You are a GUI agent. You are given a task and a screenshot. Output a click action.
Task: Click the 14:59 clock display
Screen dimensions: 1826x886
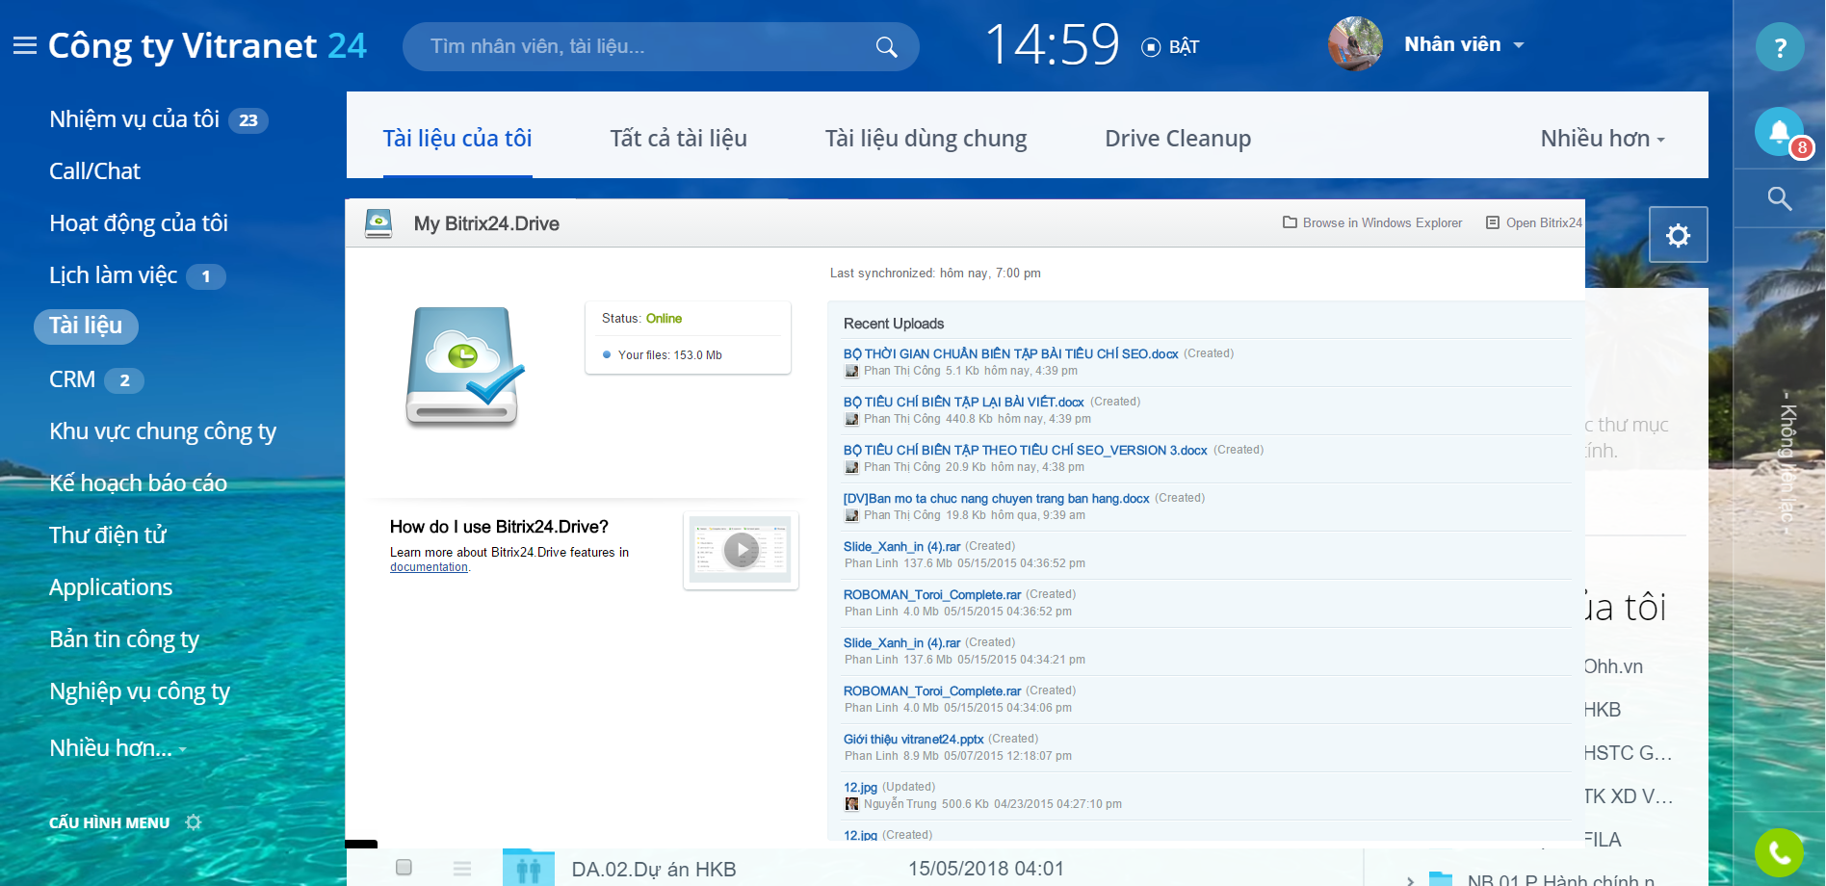coord(1052,44)
